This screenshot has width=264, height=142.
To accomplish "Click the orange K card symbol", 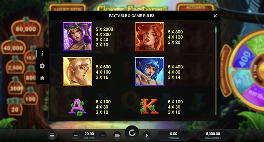I will click(150, 107).
